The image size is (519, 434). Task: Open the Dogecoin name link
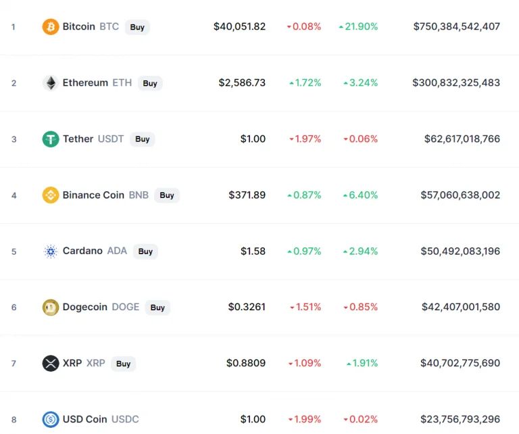pos(84,307)
